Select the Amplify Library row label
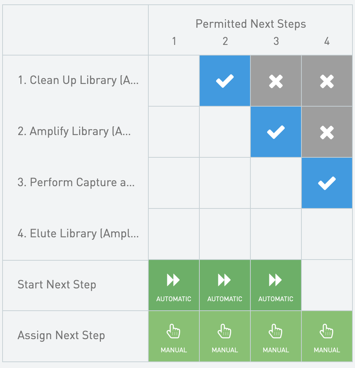355x368 pixels. pos(74,131)
